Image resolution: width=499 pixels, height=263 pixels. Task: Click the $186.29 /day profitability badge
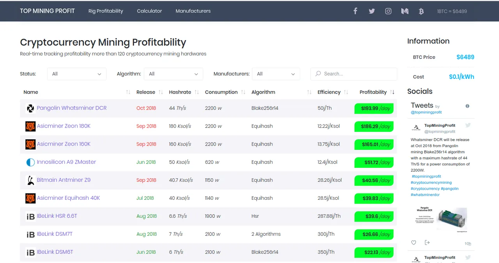[x=374, y=126]
